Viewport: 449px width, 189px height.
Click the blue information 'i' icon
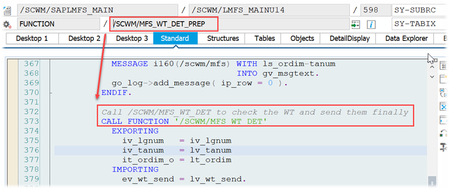[371, 24]
